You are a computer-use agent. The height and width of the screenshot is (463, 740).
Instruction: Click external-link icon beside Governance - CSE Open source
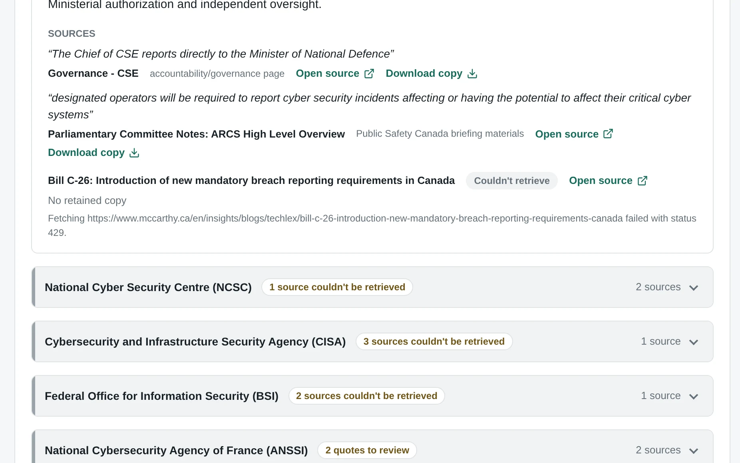tap(369, 74)
